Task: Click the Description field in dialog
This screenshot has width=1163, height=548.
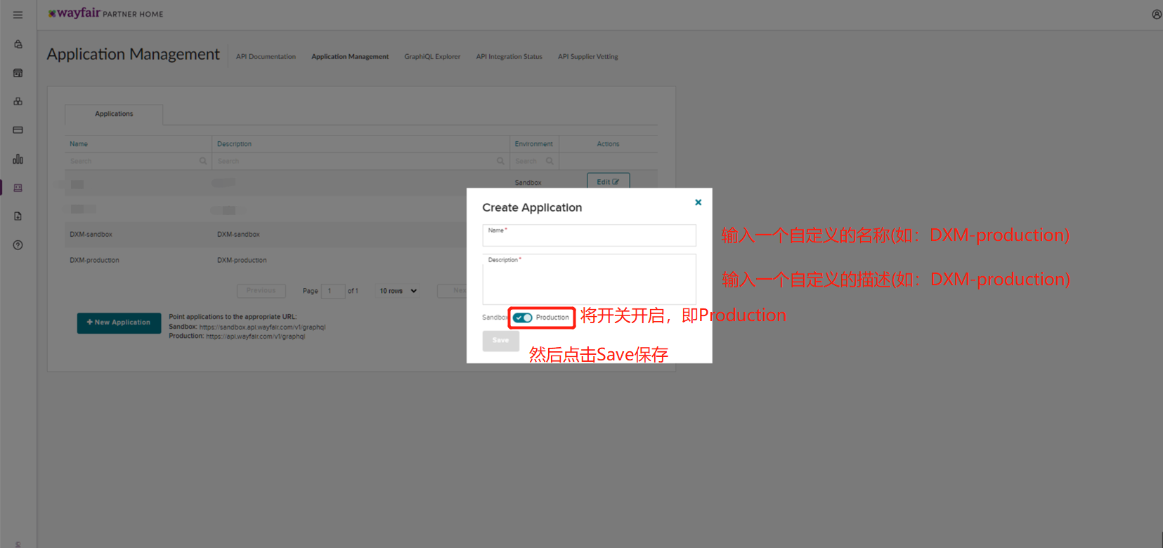Action: pos(589,279)
